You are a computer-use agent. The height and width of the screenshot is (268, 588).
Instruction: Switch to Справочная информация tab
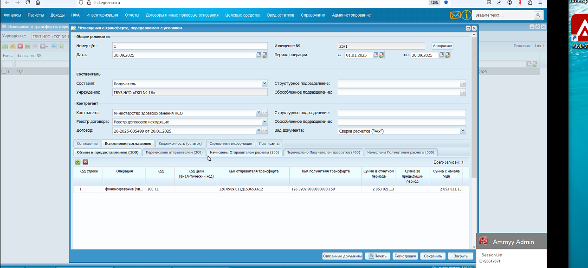pyautogui.click(x=230, y=144)
